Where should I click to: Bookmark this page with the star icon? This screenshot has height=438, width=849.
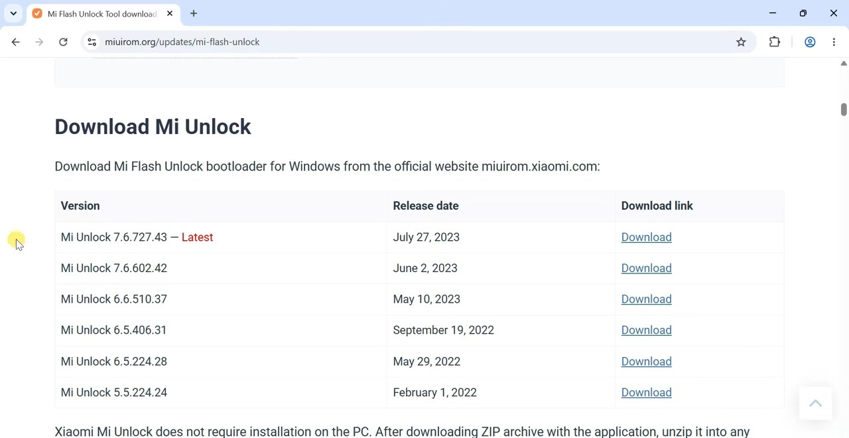741,42
